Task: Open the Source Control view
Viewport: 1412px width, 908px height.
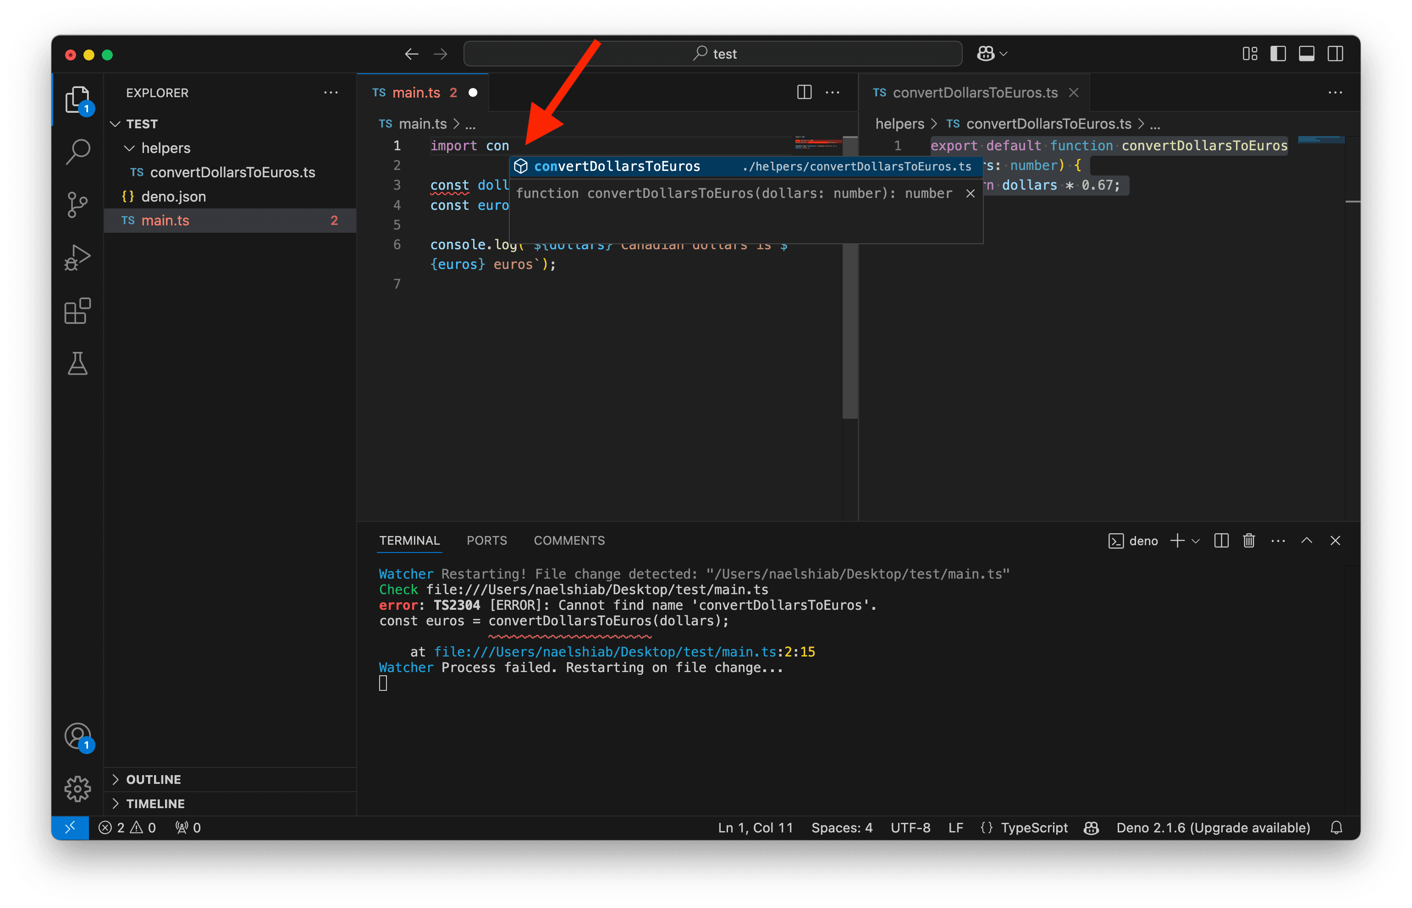Action: (x=77, y=205)
